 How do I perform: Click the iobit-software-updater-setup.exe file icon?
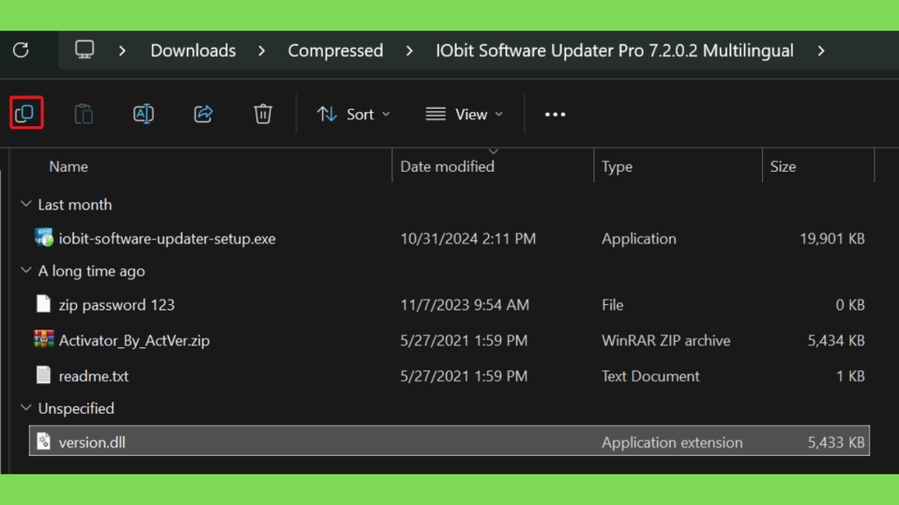coord(44,237)
